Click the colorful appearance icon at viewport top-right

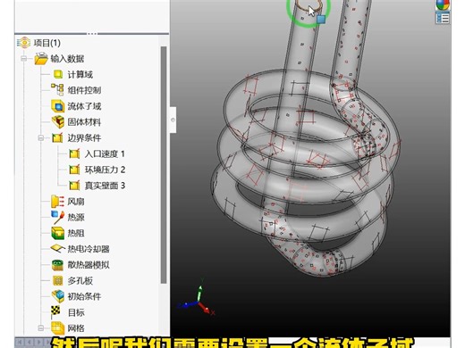point(443,4)
